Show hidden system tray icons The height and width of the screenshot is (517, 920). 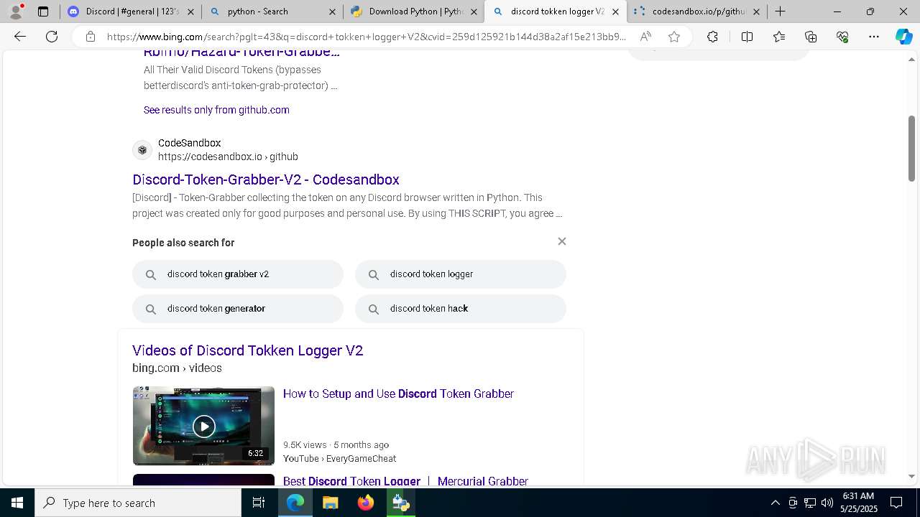point(775,503)
